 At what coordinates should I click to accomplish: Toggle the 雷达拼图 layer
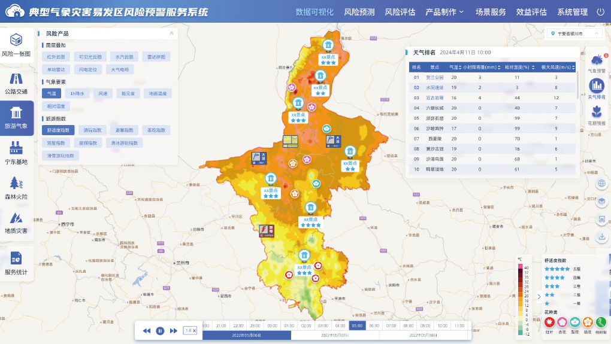pos(156,57)
